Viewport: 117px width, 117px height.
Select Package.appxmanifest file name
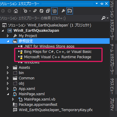pos(38,105)
